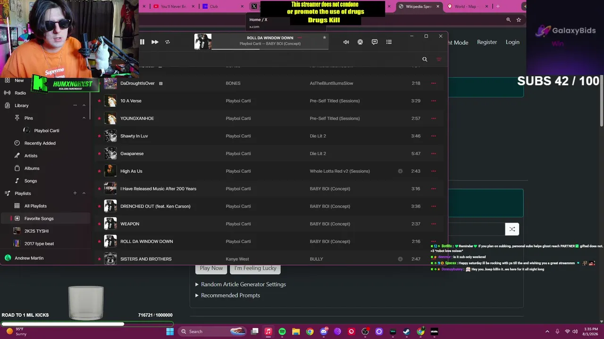Click the I'm Feeling Lucky button
This screenshot has width=604, height=339.
(255, 268)
